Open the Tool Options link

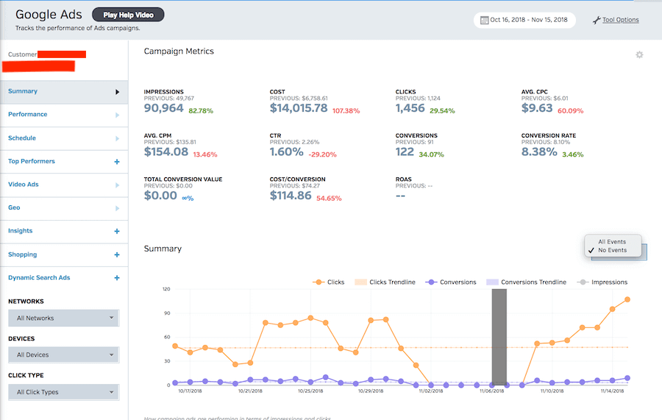[620, 20]
